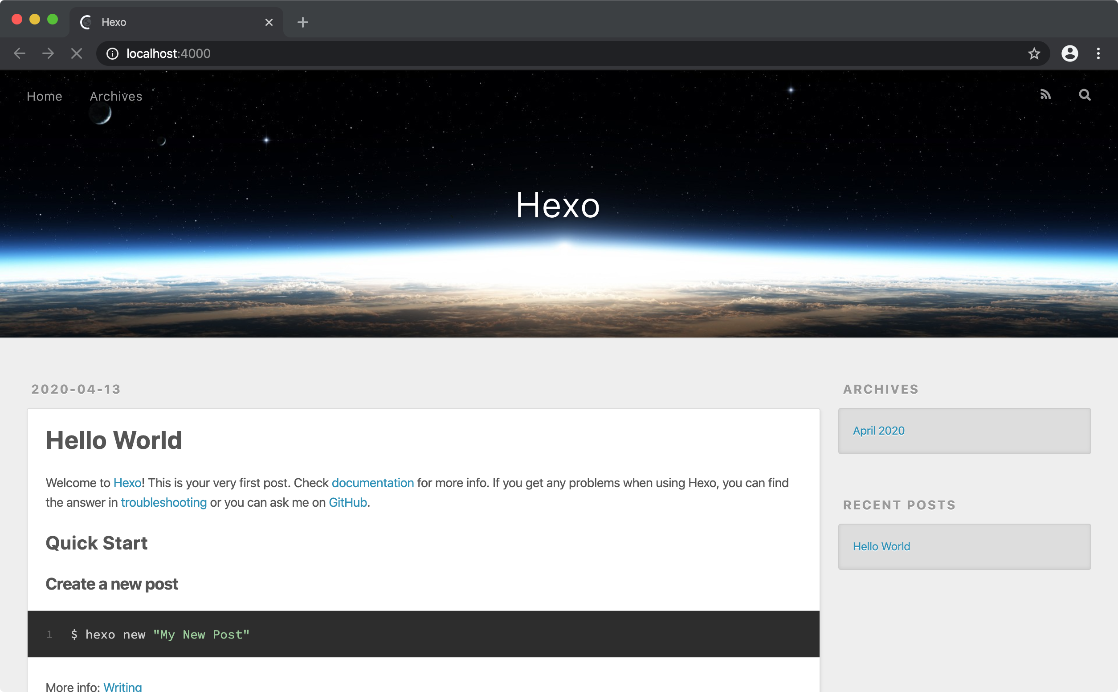Open the 2020-04-13 post date link
Screen dimensions: 1118x692
[x=76, y=389]
